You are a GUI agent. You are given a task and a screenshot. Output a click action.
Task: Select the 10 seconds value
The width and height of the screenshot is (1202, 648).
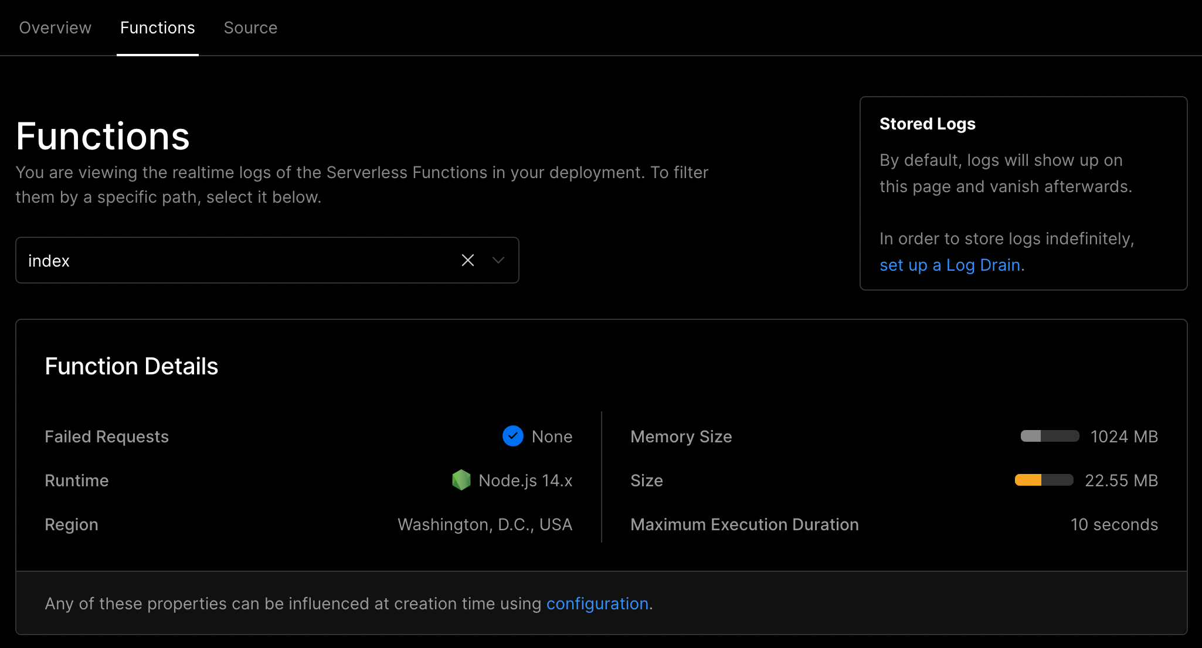coord(1114,524)
